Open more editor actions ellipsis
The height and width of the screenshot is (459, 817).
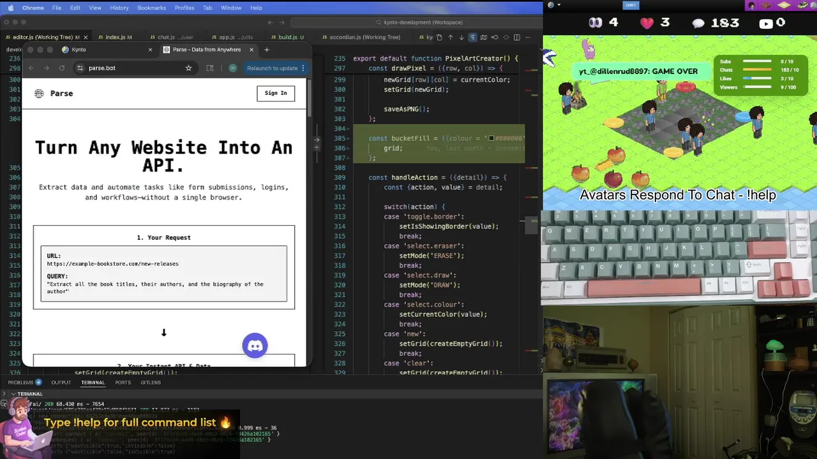528,38
